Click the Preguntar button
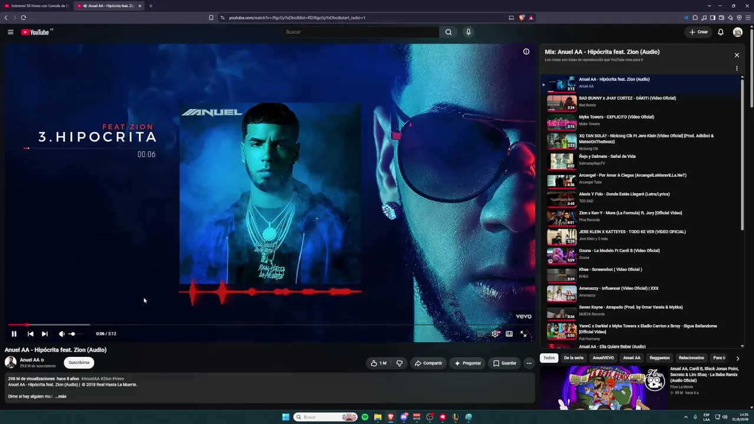 [x=468, y=363]
